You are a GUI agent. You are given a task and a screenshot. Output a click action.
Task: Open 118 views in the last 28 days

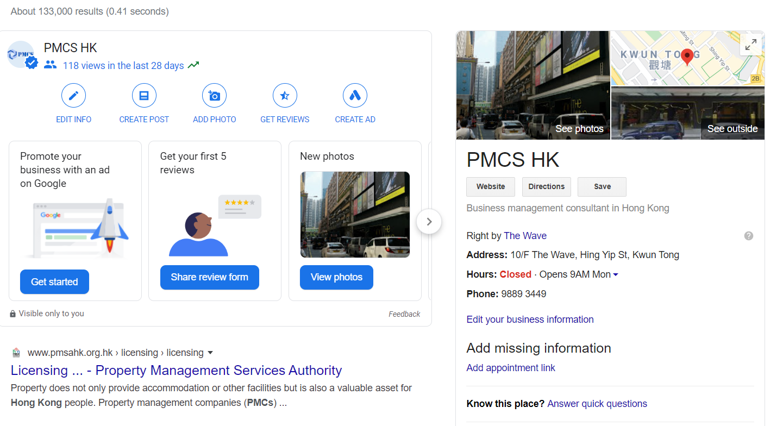123,65
